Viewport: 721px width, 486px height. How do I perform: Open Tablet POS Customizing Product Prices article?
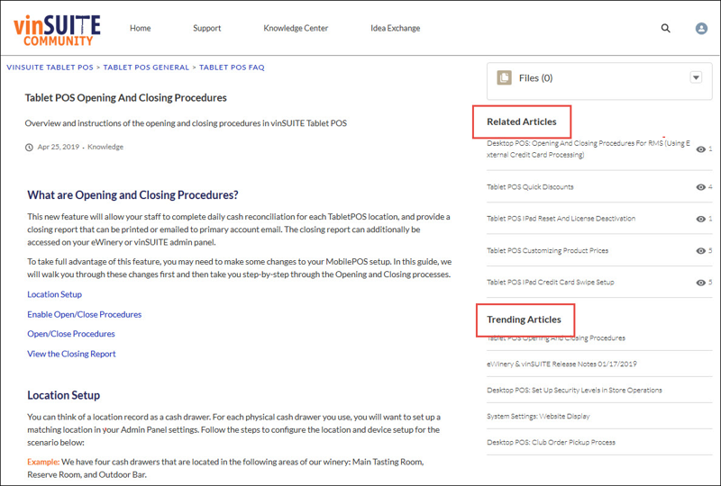tap(547, 251)
